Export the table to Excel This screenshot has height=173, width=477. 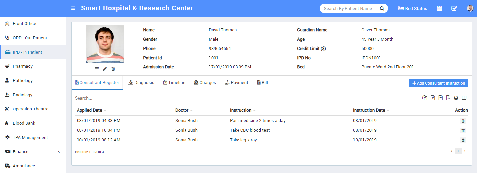[433, 98]
